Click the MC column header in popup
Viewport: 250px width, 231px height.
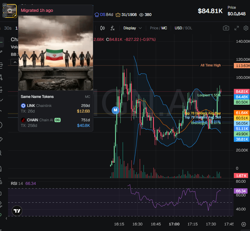pos(88,97)
